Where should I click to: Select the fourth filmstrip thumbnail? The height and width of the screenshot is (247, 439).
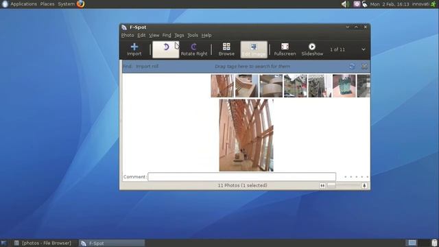pos(296,86)
